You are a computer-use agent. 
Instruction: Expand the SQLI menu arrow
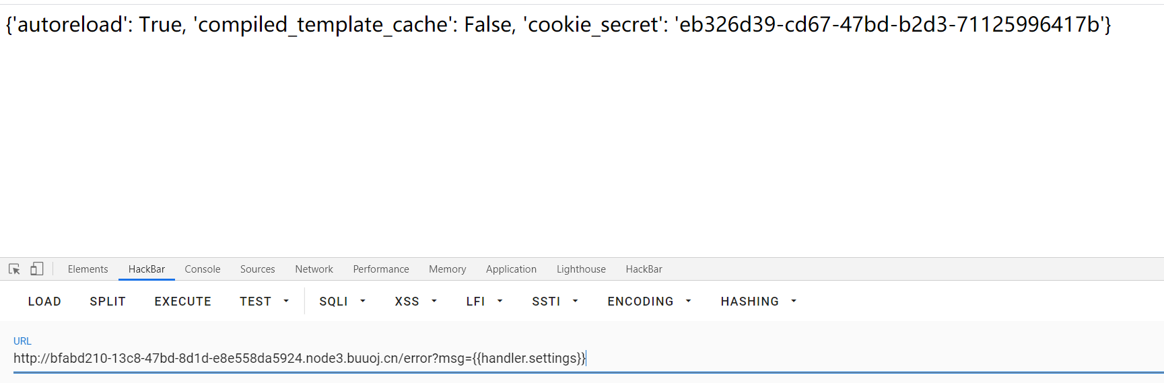tap(363, 302)
